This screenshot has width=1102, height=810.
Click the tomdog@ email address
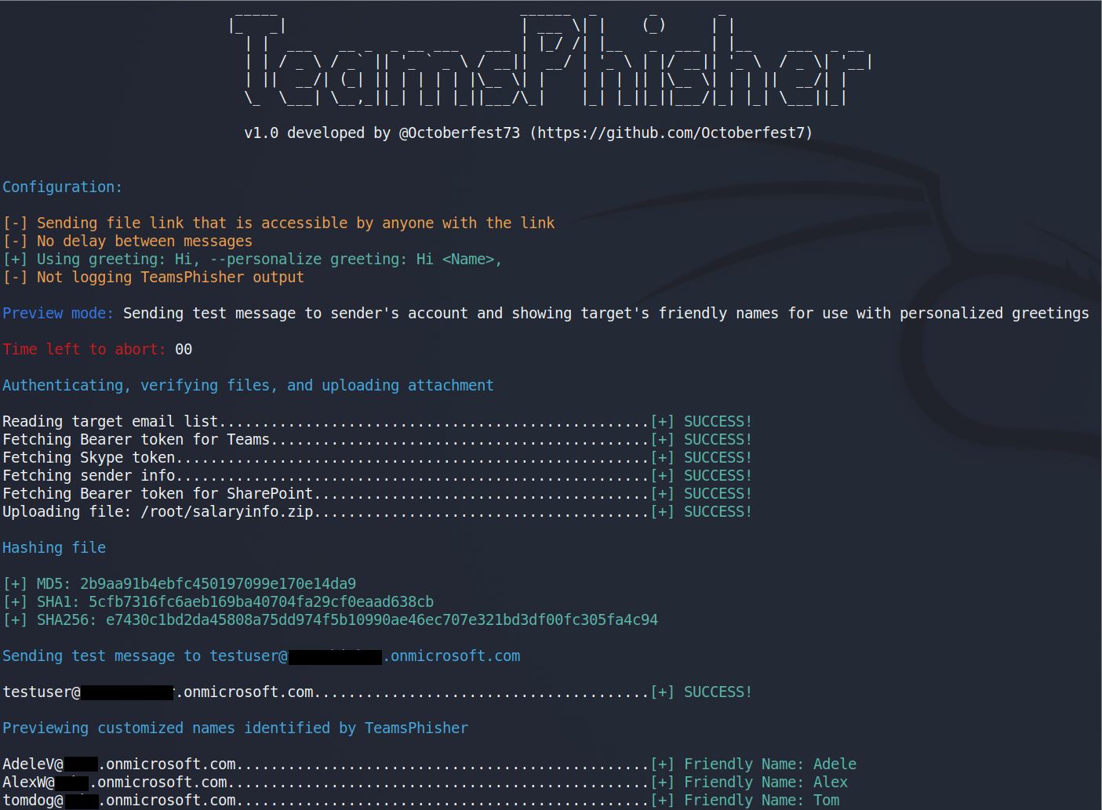point(119,800)
